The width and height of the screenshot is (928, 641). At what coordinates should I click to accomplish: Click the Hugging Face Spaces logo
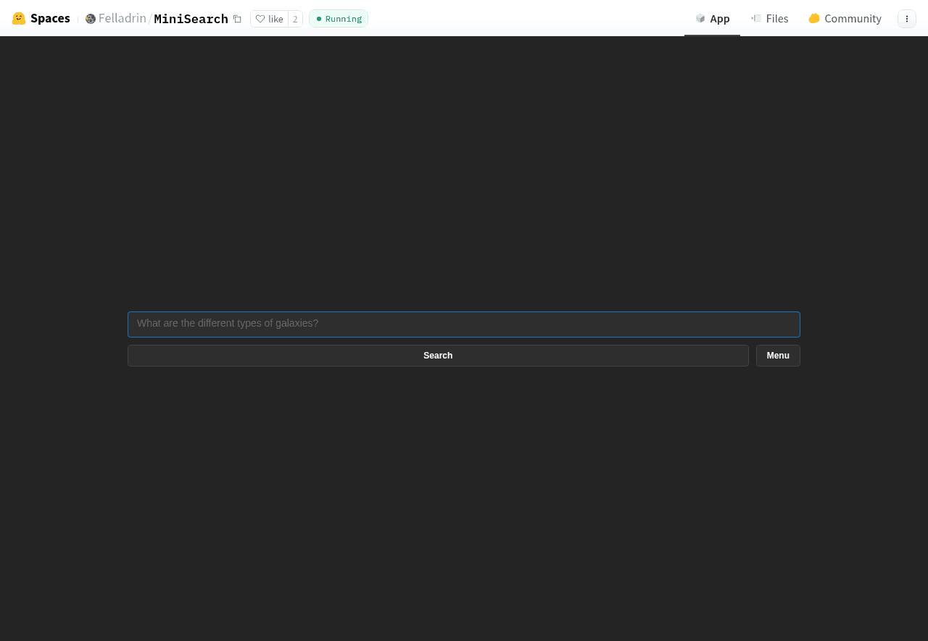pyautogui.click(x=17, y=17)
